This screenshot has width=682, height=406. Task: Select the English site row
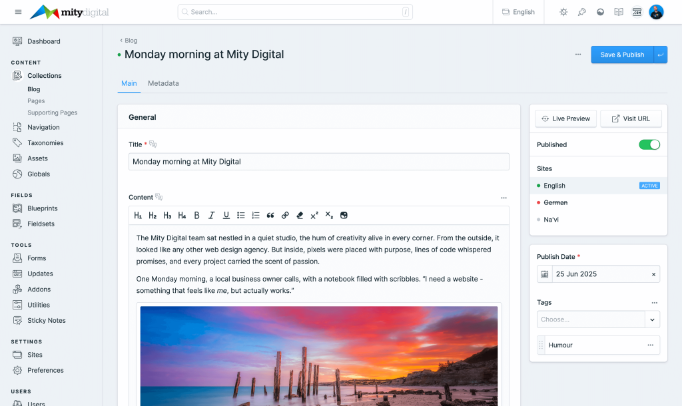[x=598, y=186]
